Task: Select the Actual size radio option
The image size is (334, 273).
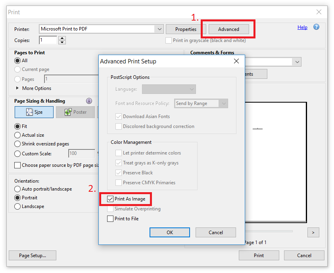Action: [x=17, y=135]
